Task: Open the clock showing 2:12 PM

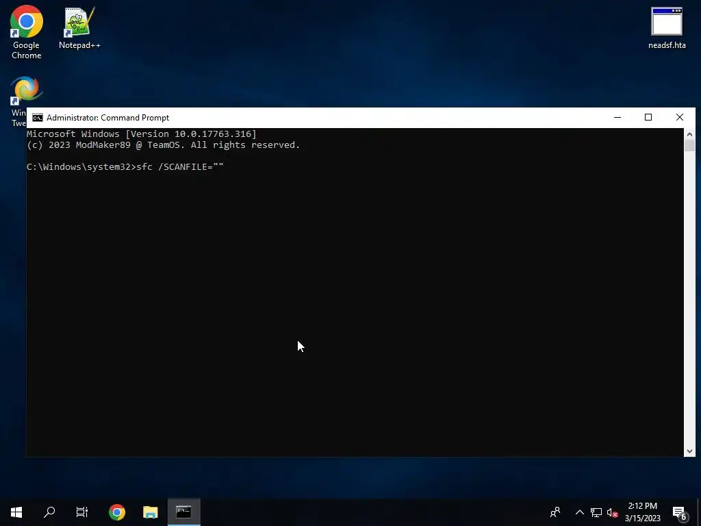Action: 642,512
